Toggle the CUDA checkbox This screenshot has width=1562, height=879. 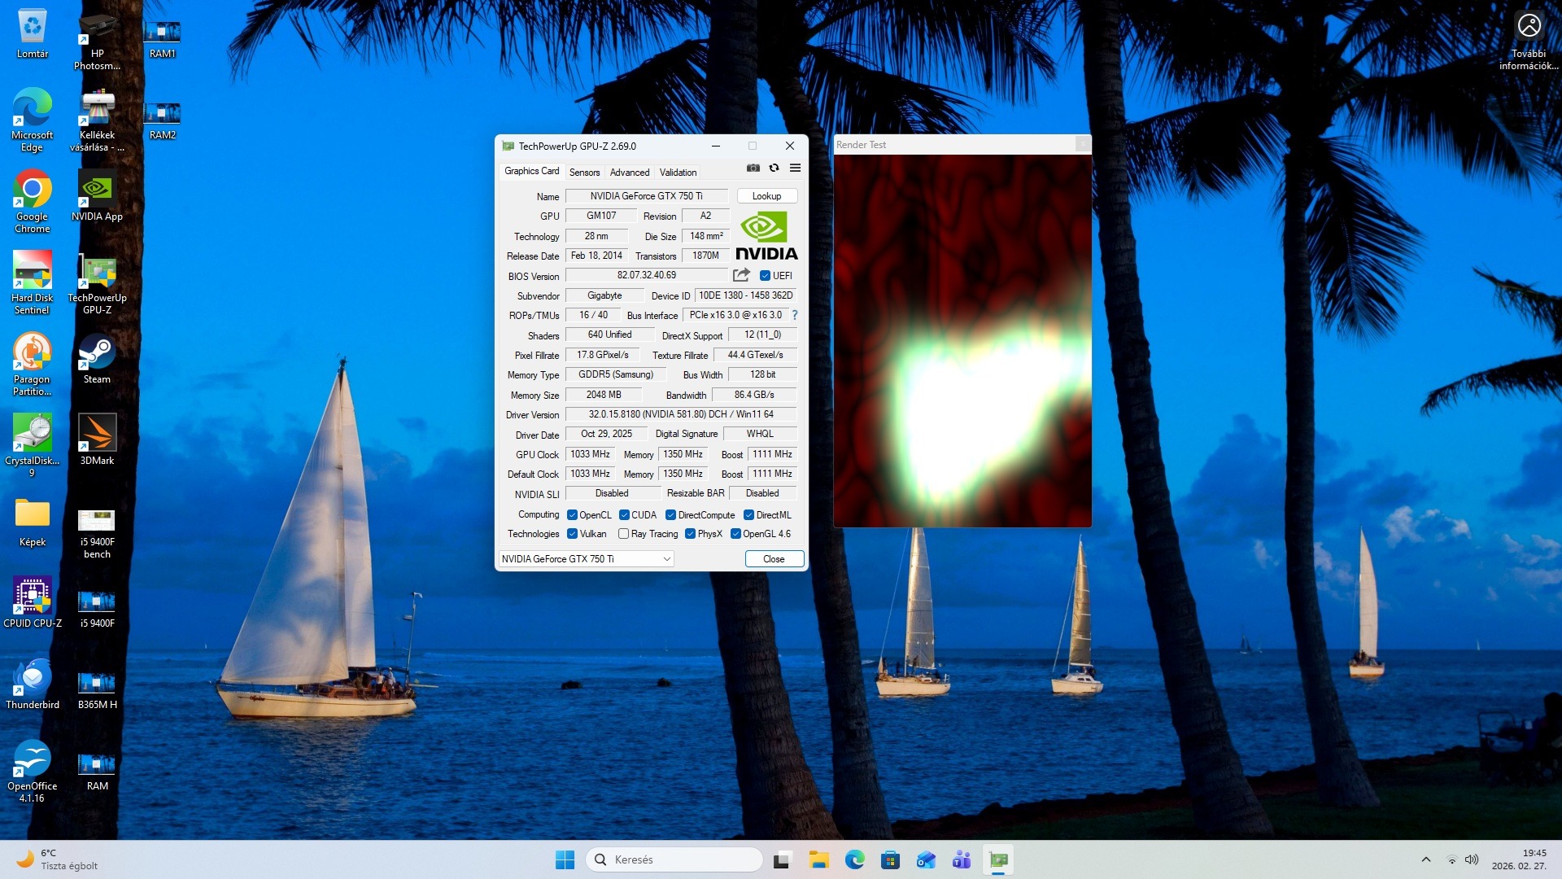pos(624,515)
